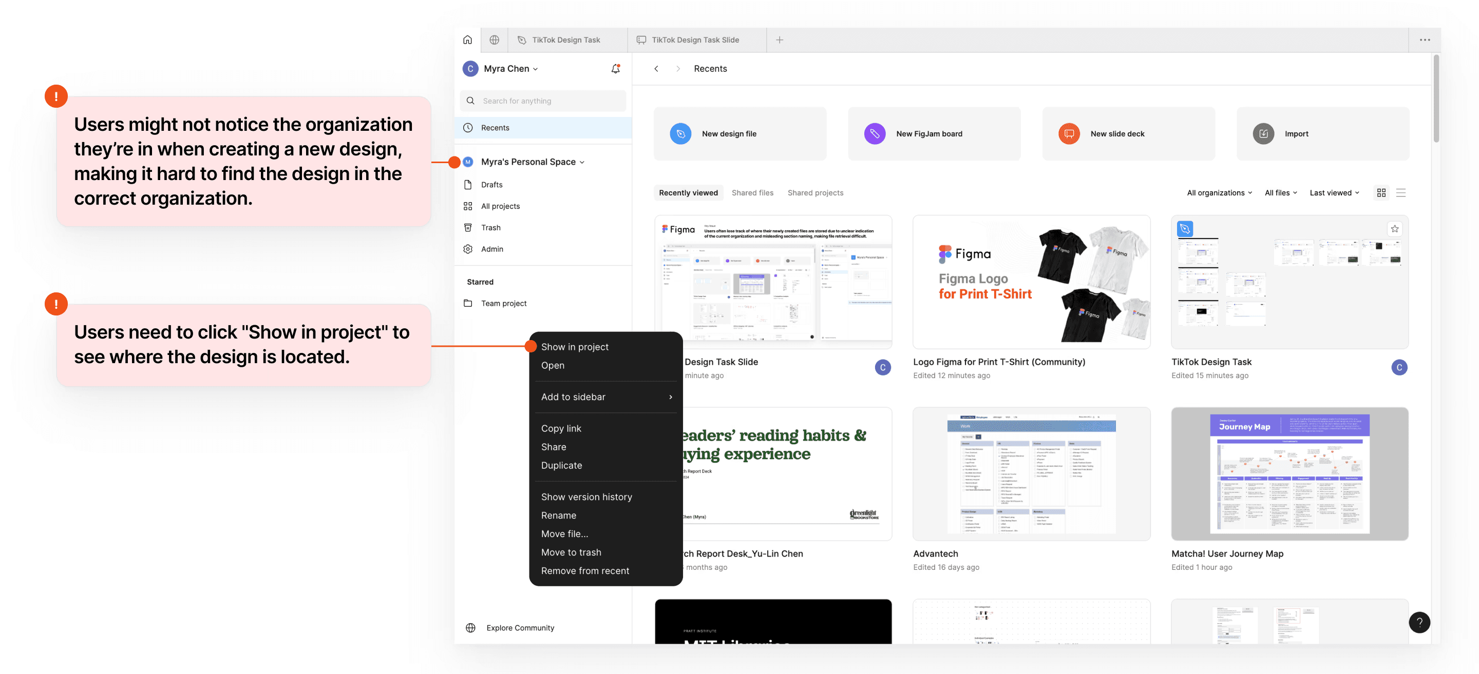Select Show in project menu item
This screenshot has height=674, width=1479.
point(574,346)
